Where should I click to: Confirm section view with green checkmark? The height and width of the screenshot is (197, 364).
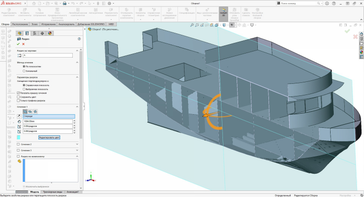[18, 44]
